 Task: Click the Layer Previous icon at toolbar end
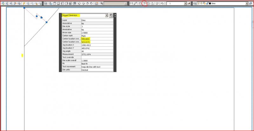point(251,3)
